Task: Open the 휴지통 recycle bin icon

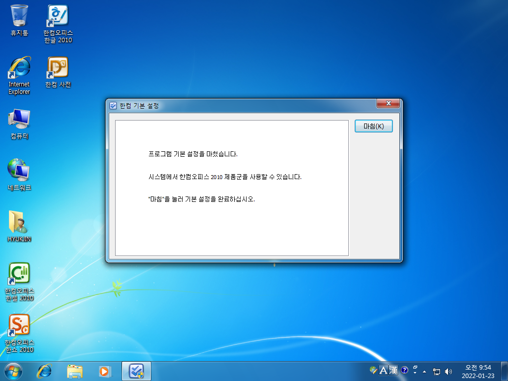Action: coord(19,20)
